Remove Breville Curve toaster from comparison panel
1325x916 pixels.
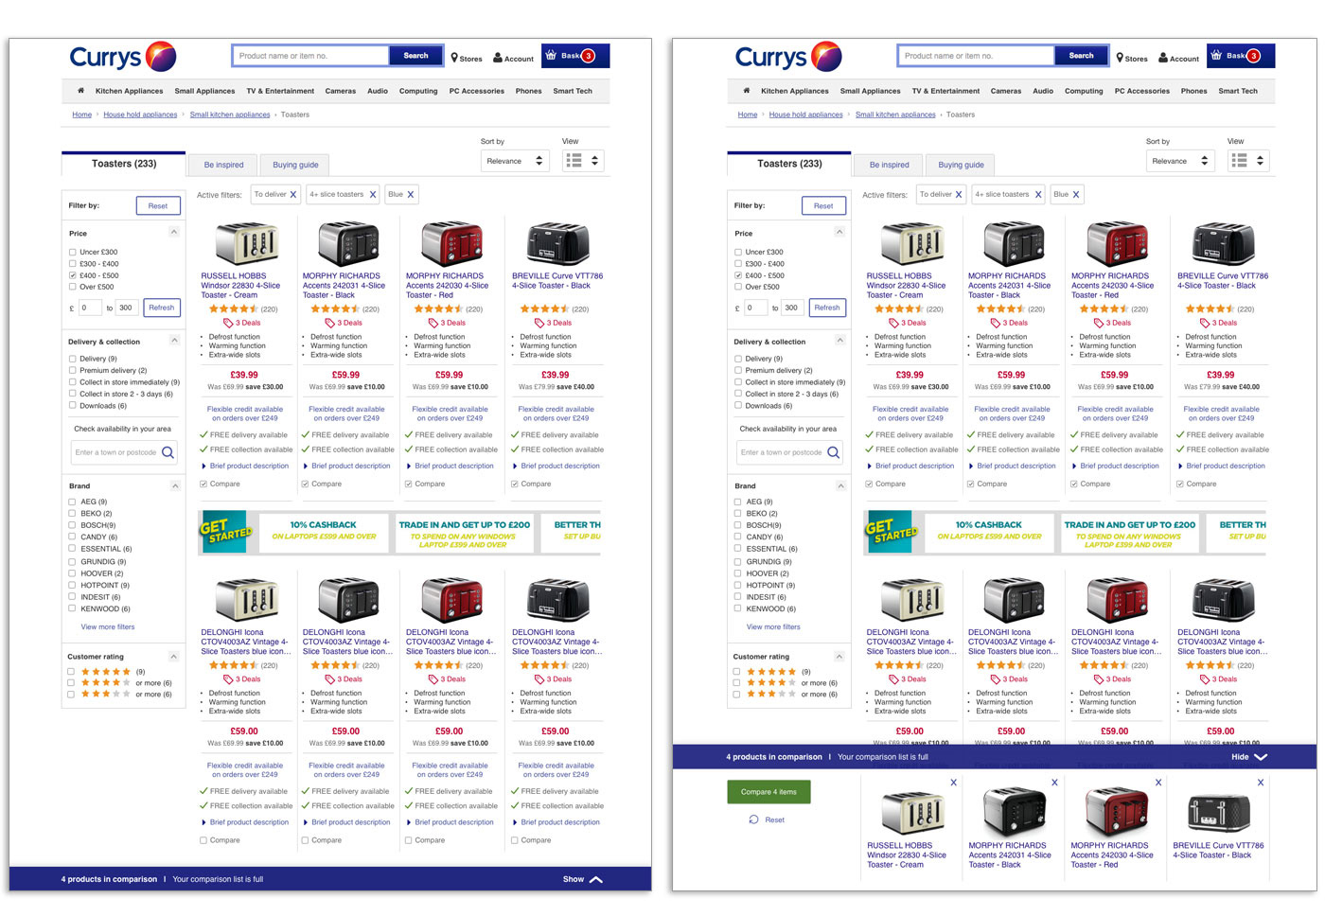click(x=1260, y=783)
